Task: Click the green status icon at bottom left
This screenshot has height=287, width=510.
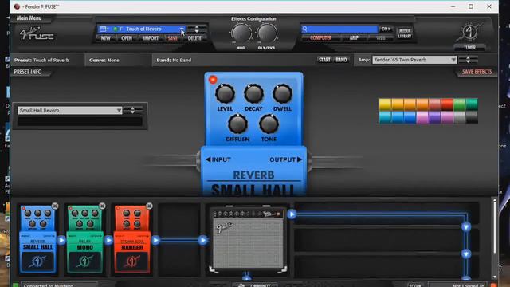Action: pyautogui.click(x=15, y=285)
